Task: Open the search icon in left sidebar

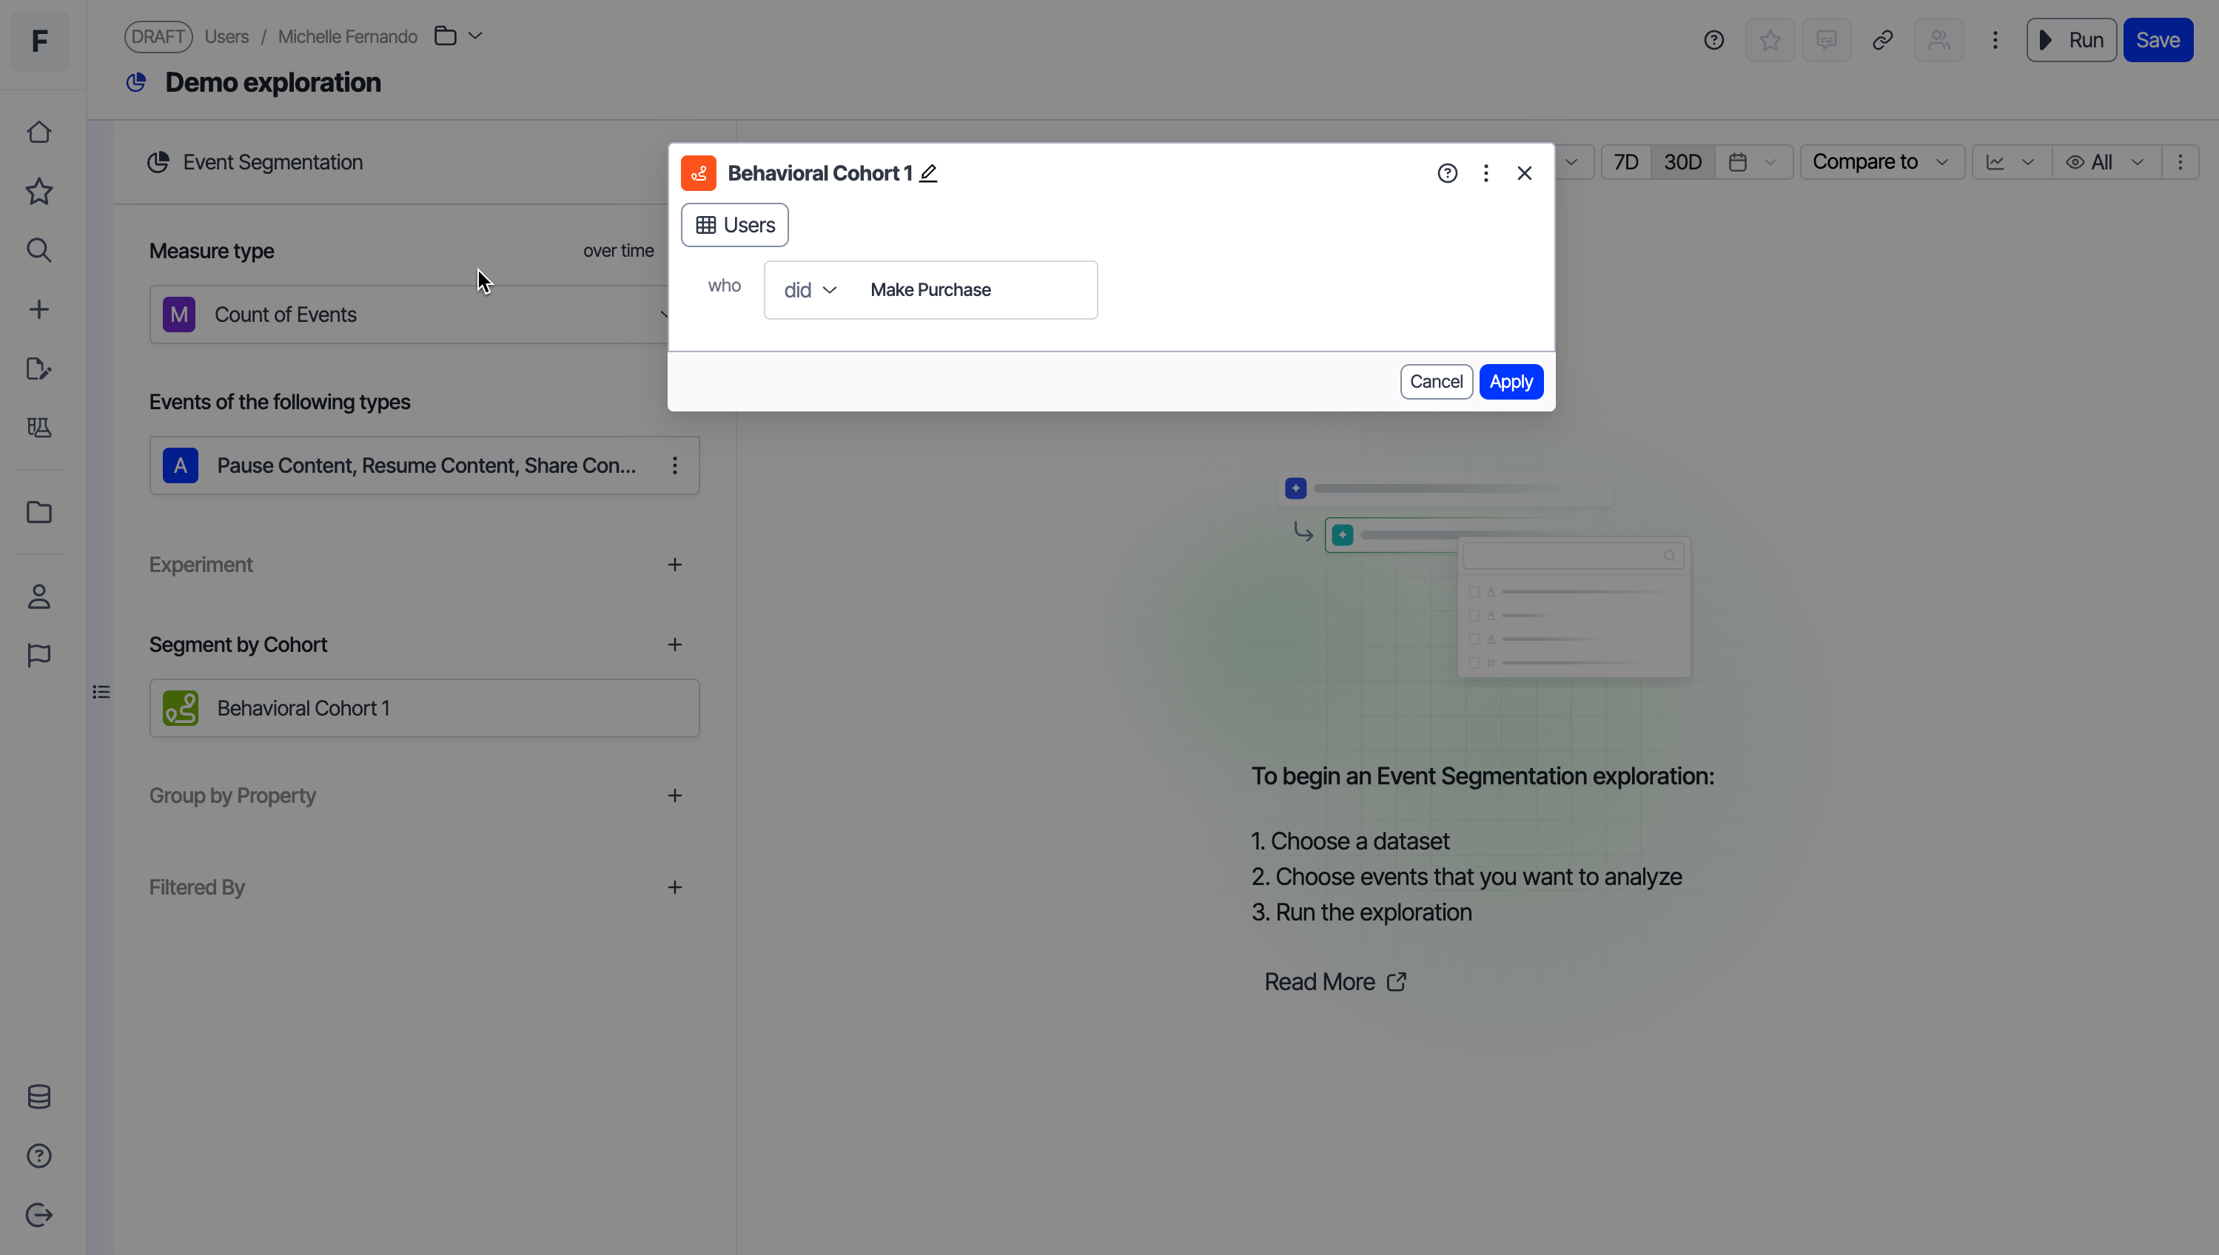Action: pos(38,250)
